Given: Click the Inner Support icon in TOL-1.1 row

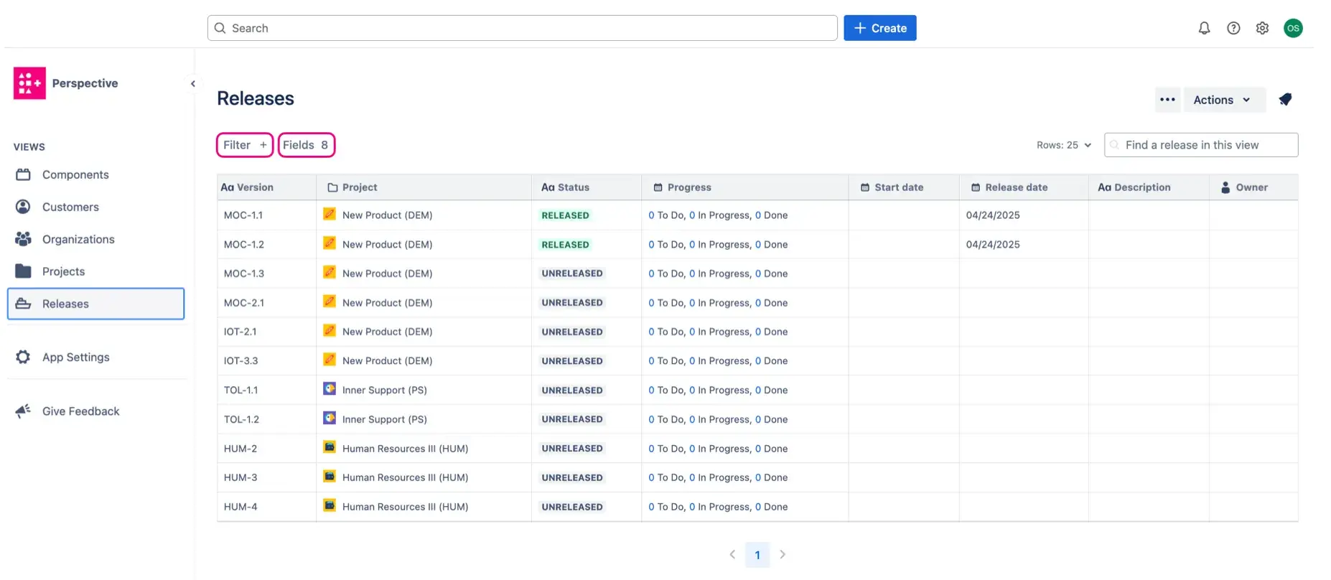Looking at the screenshot, I should (330, 389).
